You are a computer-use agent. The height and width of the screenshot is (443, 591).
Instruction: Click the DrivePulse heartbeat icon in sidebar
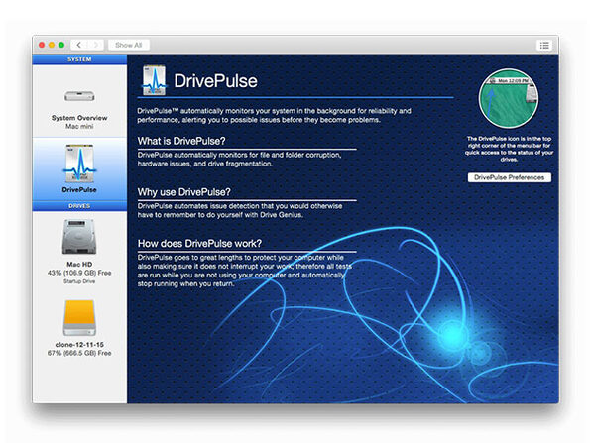click(x=79, y=164)
